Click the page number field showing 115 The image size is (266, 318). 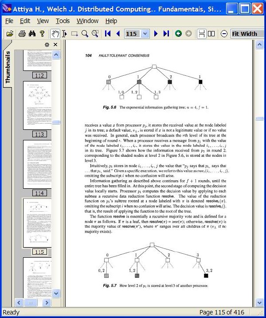tap(133, 34)
